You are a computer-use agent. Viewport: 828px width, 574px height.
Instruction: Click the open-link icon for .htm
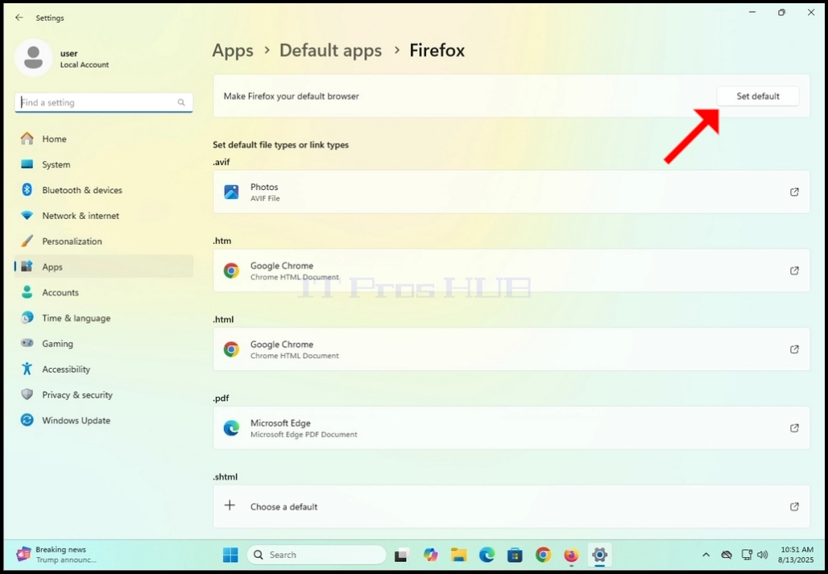(x=793, y=270)
